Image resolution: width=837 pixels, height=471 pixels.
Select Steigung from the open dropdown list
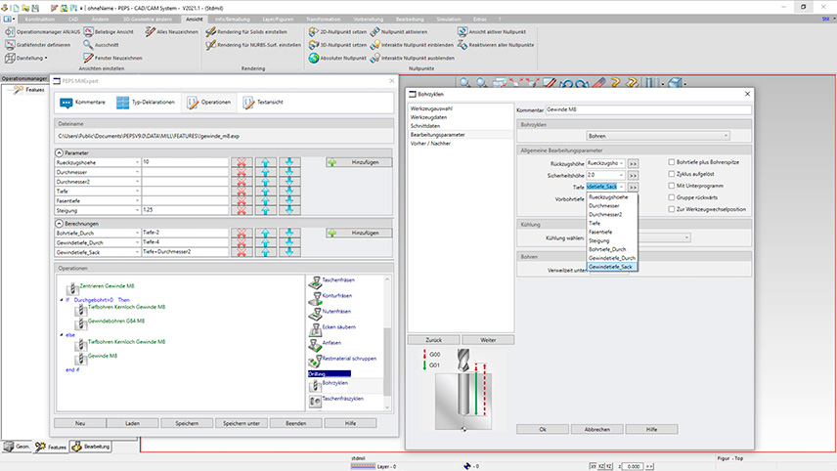[x=599, y=240]
